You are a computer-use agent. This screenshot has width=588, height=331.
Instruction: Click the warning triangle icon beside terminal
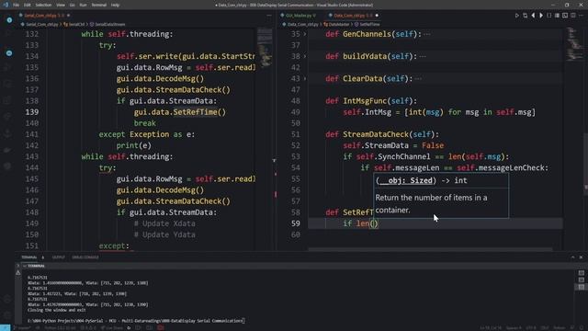click(x=18, y=273)
